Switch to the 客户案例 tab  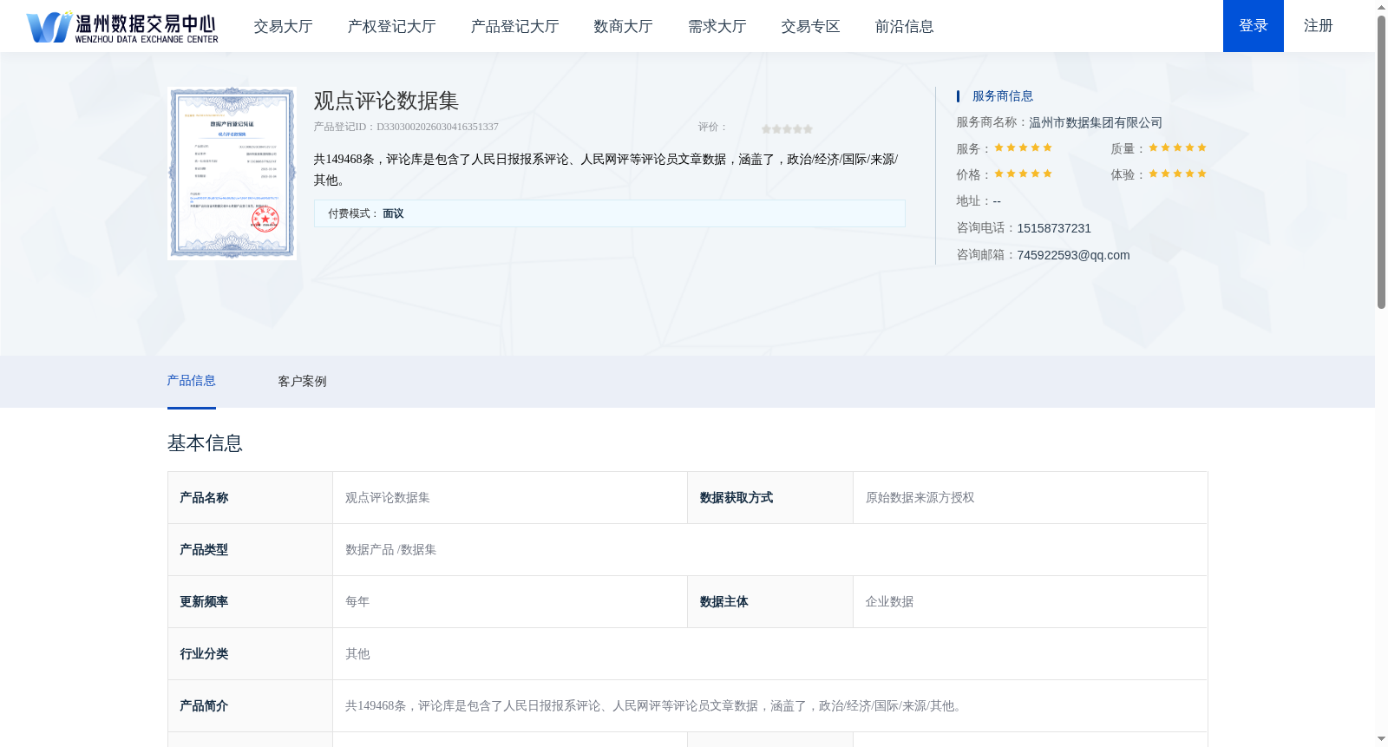302,382
